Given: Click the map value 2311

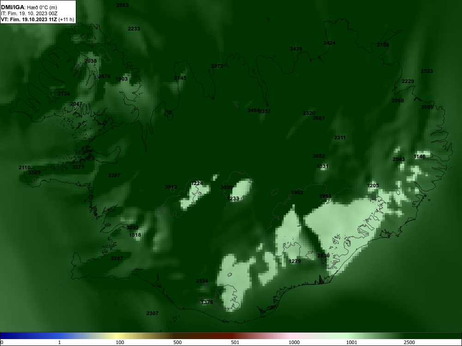Looking at the screenshot, I should 340,137.
